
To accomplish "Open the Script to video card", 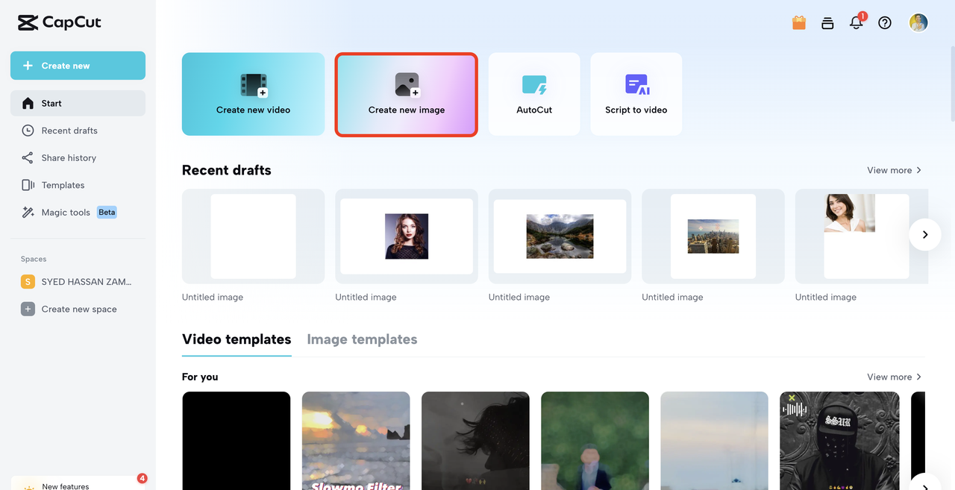I will tap(636, 94).
